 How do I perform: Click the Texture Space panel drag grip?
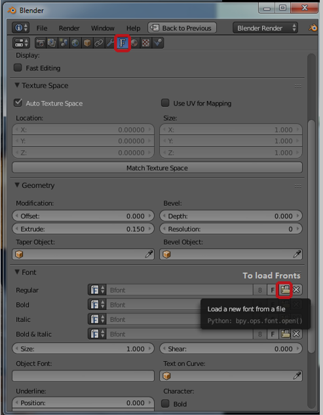pos(298,86)
